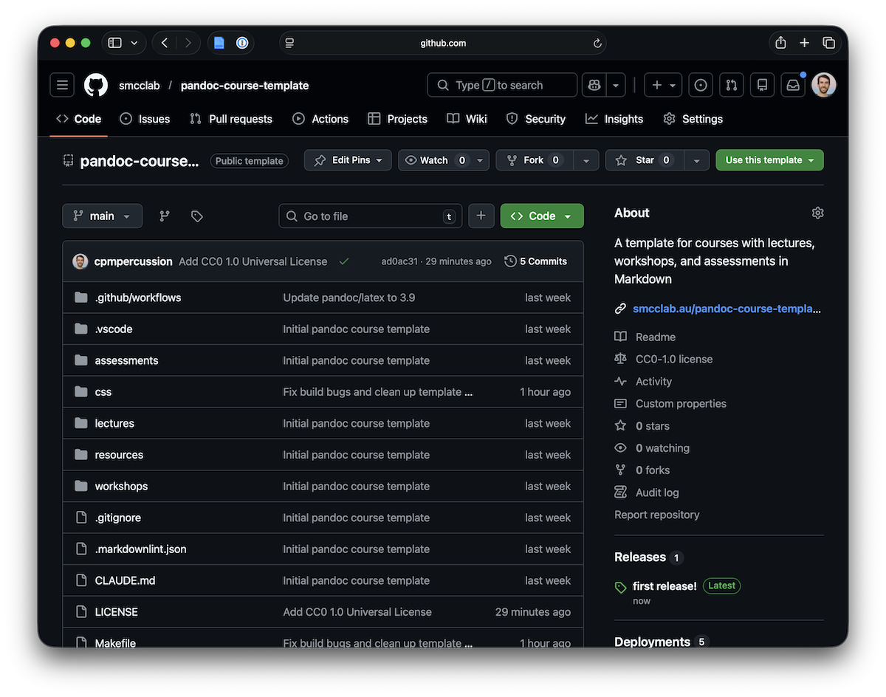Image resolution: width=886 pixels, height=697 pixels.
Task: Open the sidebar toggle in Safari toolbar
Action: (x=114, y=42)
